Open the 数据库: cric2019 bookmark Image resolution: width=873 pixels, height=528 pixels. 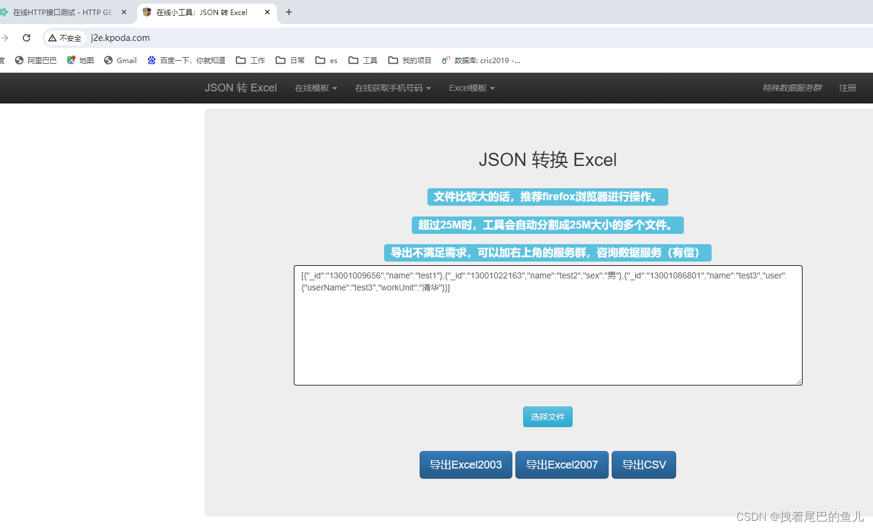pos(481,60)
